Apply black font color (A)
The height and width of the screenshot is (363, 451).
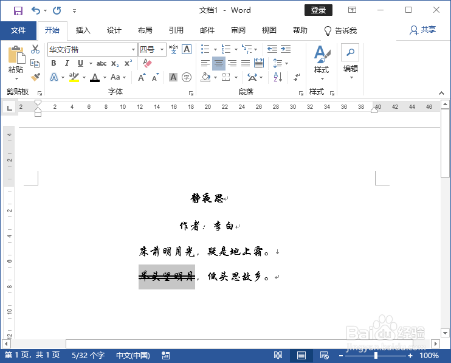95,77
